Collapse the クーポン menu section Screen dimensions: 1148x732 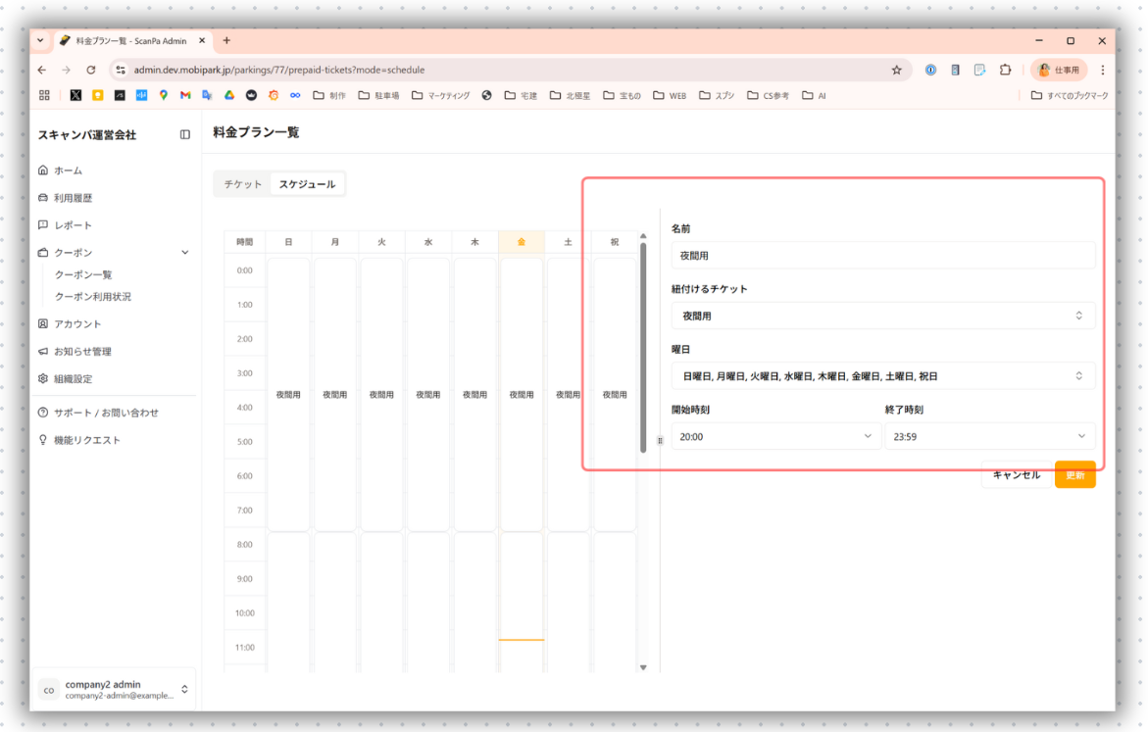[x=185, y=253]
